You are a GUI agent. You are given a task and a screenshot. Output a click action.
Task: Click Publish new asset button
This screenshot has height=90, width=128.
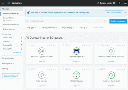(118, 21)
